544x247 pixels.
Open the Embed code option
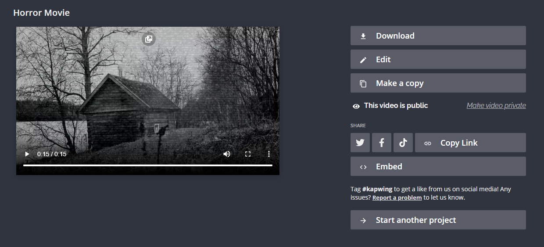pos(438,166)
